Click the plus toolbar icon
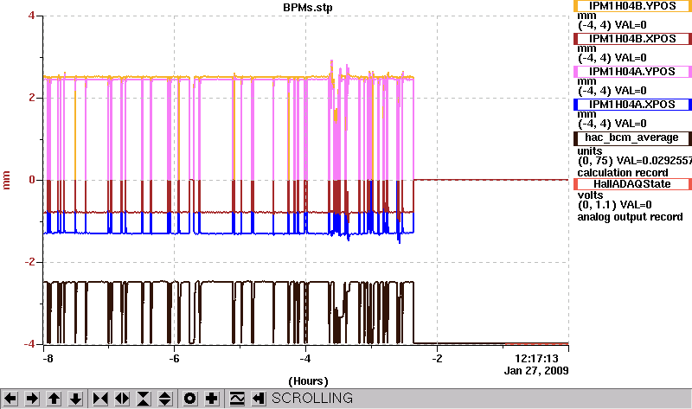 [211, 399]
